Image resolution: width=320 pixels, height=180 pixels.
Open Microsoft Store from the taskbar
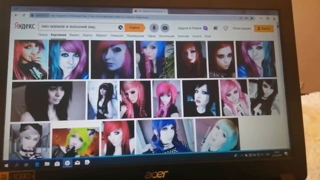click(57, 163)
